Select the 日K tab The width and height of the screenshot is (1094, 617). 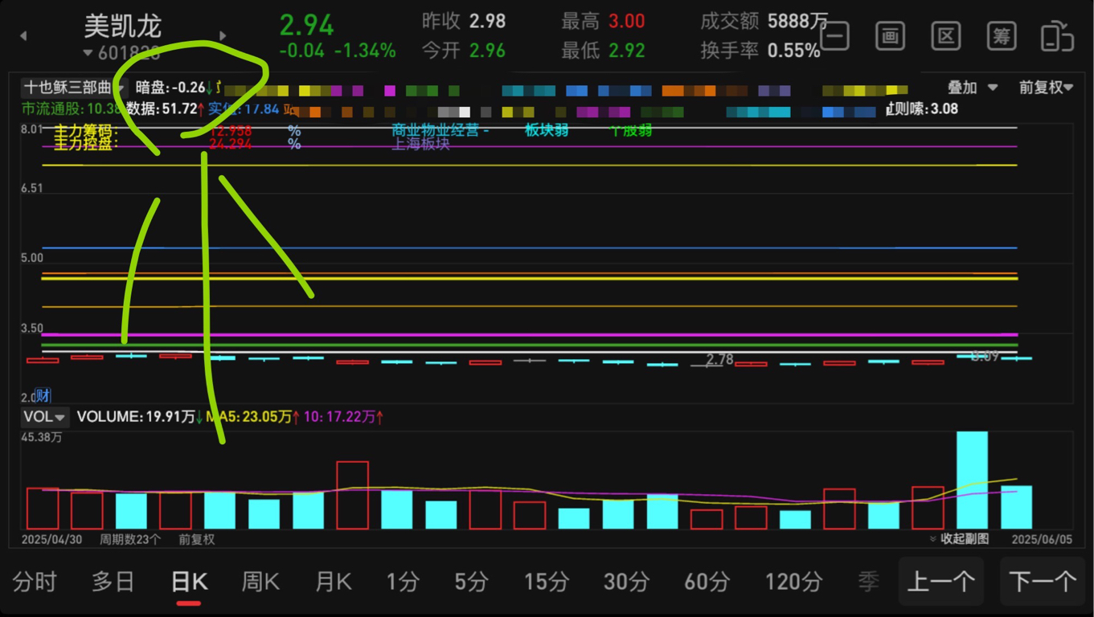point(190,582)
